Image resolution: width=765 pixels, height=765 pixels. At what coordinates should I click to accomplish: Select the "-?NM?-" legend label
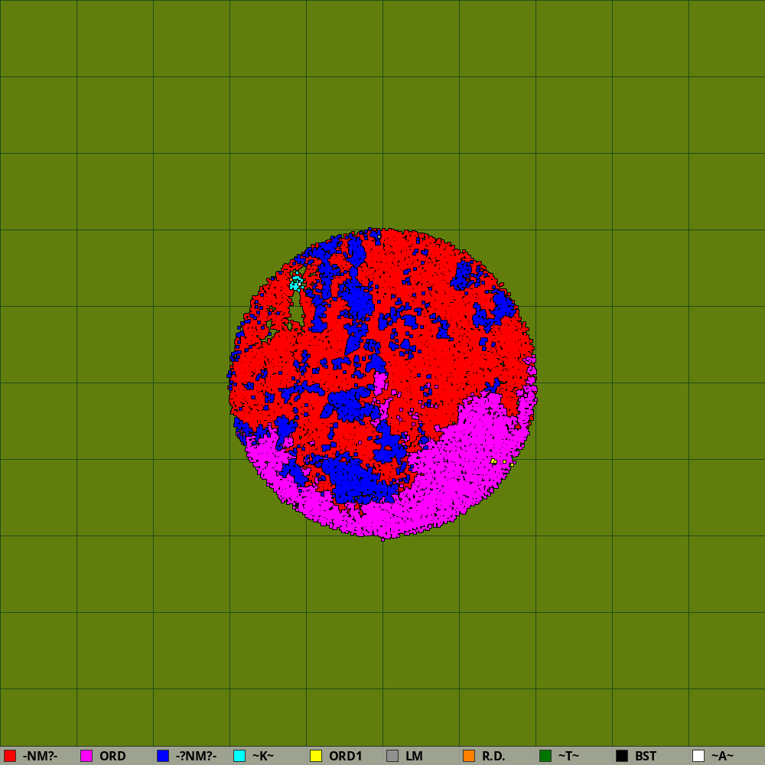click(196, 756)
